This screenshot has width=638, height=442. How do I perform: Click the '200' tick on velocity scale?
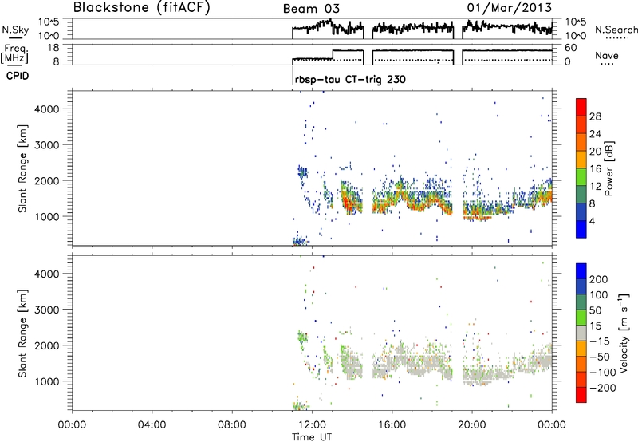pyautogui.click(x=599, y=279)
